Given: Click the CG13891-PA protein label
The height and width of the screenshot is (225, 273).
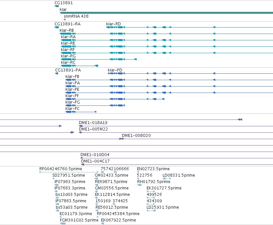Looking at the screenshot, I should [x=68, y=70].
